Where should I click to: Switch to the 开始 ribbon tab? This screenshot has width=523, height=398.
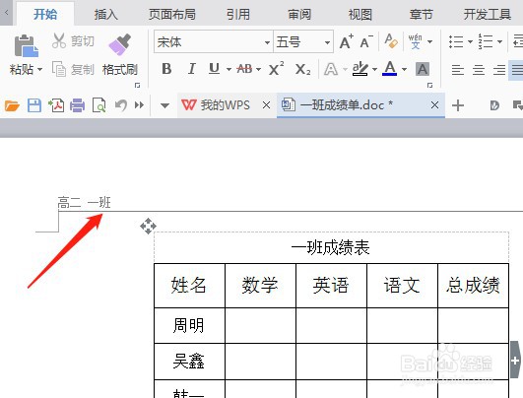click(45, 15)
